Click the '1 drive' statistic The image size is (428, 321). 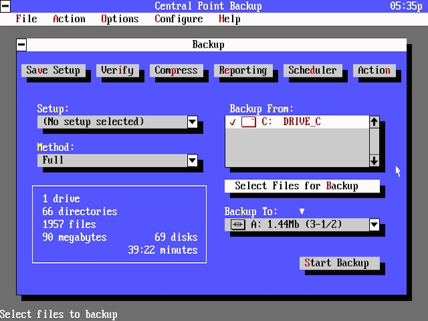point(61,199)
